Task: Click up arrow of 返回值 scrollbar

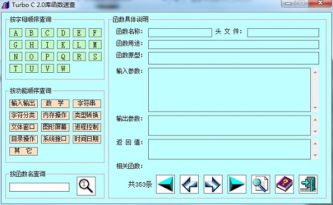Action: click(315, 143)
